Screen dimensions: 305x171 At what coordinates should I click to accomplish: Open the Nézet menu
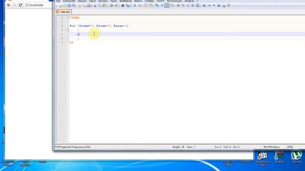(x=92, y=1)
